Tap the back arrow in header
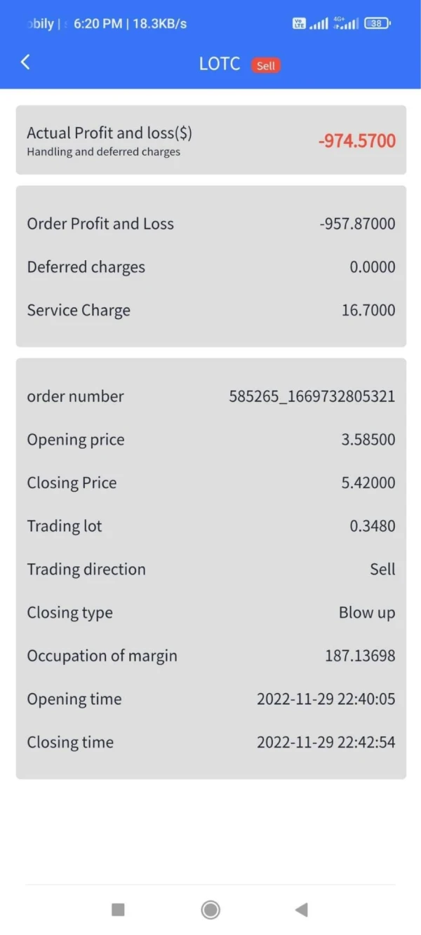Image resolution: width=421 pixels, height=935 pixels. click(x=25, y=62)
